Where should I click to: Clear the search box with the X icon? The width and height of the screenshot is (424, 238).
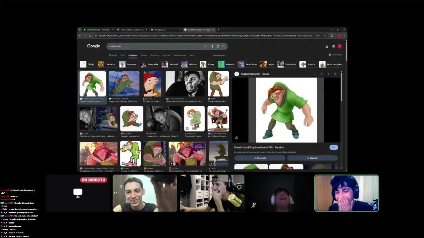pyautogui.click(x=205, y=46)
